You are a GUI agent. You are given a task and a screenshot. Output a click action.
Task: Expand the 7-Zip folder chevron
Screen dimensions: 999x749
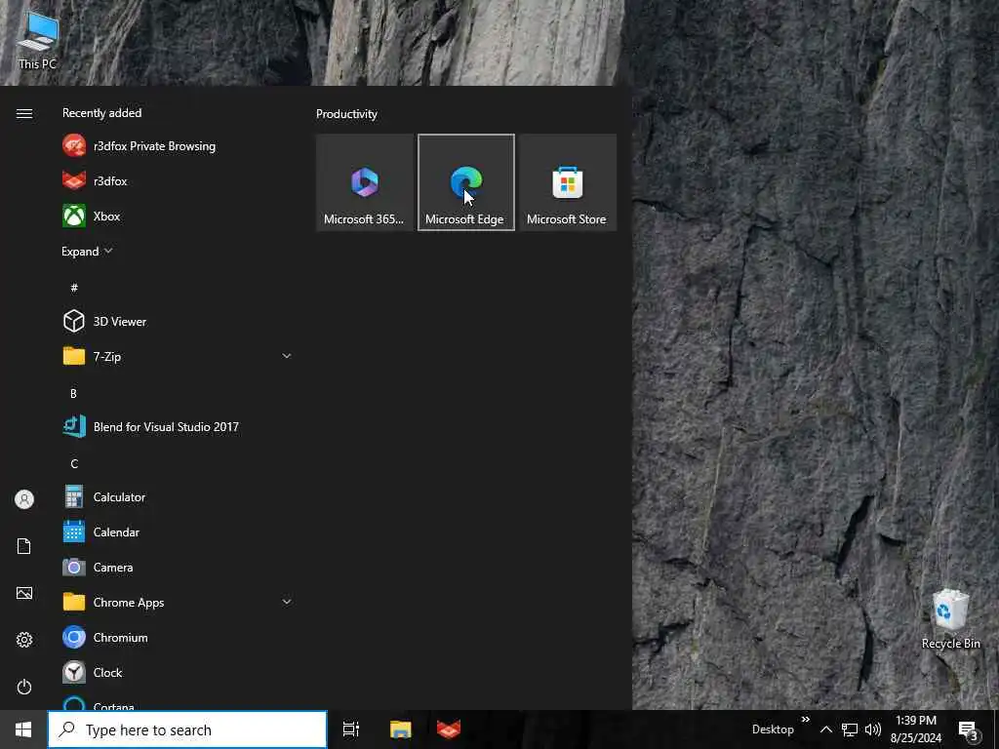coord(287,356)
